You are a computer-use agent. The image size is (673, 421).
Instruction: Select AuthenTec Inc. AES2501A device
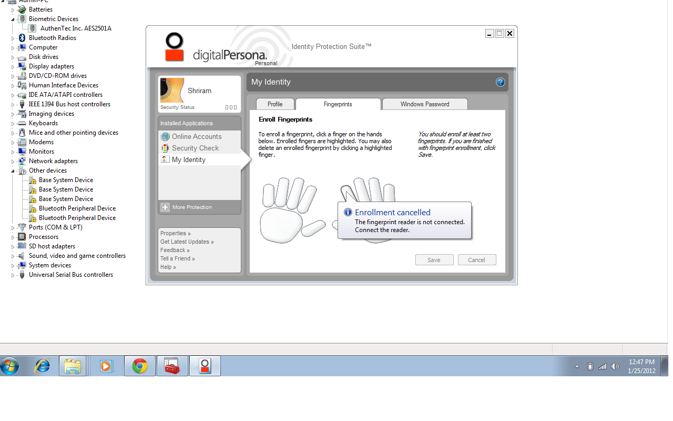76,28
